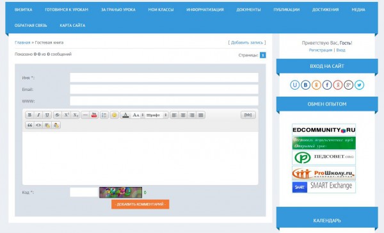384x233 pixels.
Task: Open the text color picker
Action: [x=125, y=115]
